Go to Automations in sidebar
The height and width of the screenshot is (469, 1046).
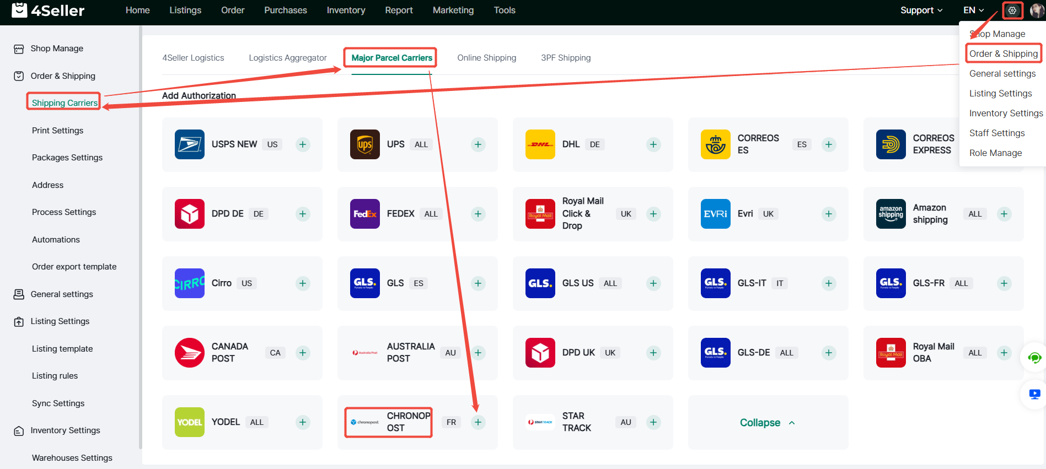pos(56,240)
